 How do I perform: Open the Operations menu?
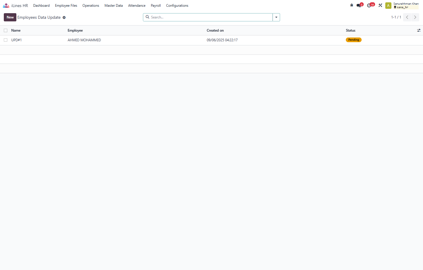91,6
